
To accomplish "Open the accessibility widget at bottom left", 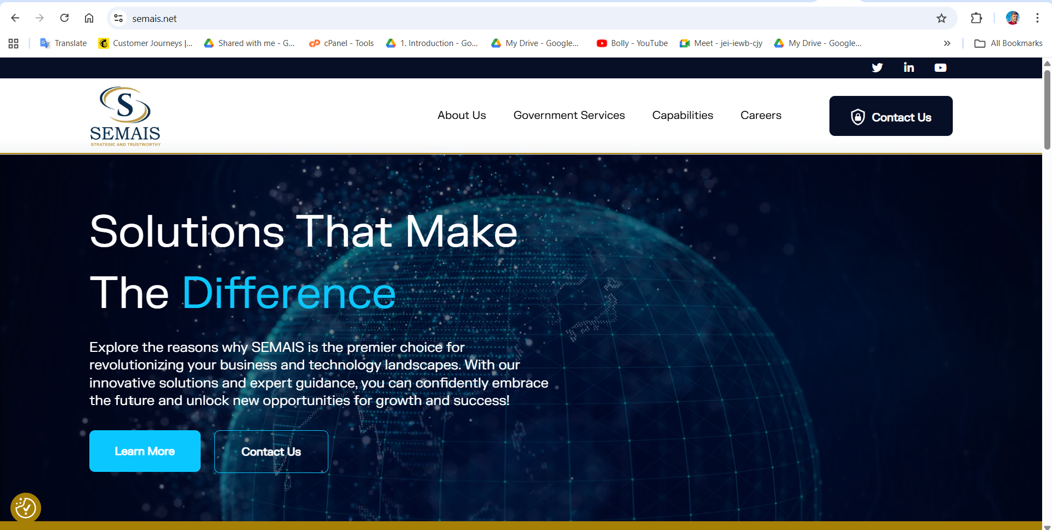I will point(25,508).
